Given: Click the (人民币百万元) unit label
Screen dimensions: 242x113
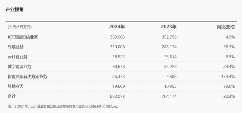Looking at the screenshot, I should click(20, 27).
